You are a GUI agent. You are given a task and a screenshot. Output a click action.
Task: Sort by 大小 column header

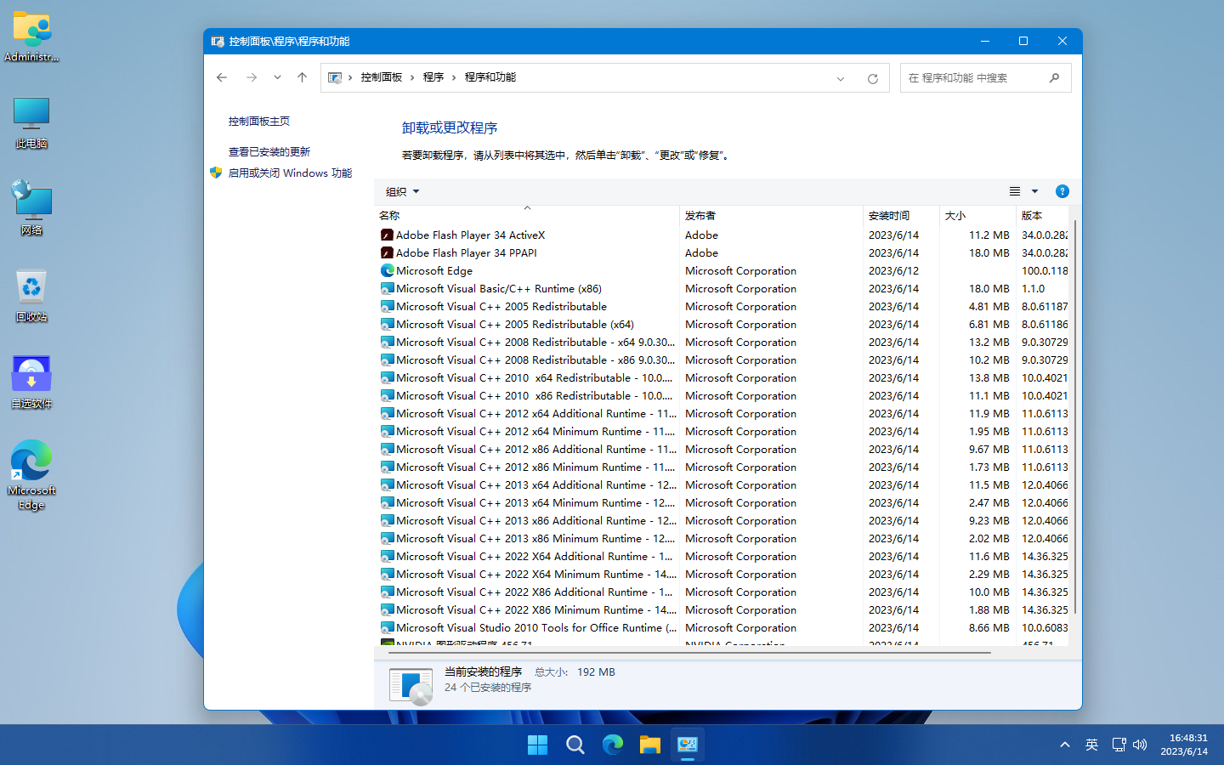977,216
